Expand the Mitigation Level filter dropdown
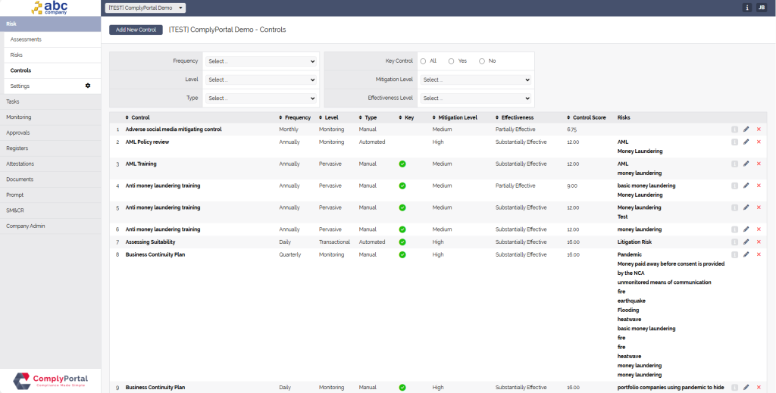 pos(476,80)
